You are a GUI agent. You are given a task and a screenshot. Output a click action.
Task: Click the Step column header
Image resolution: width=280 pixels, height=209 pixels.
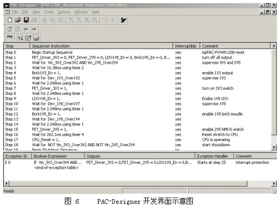tap(17, 46)
